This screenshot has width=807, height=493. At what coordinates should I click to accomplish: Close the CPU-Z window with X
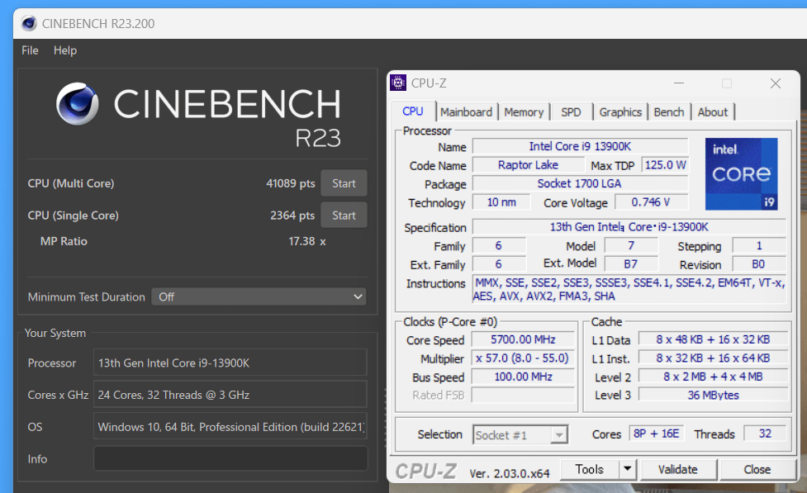point(775,83)
